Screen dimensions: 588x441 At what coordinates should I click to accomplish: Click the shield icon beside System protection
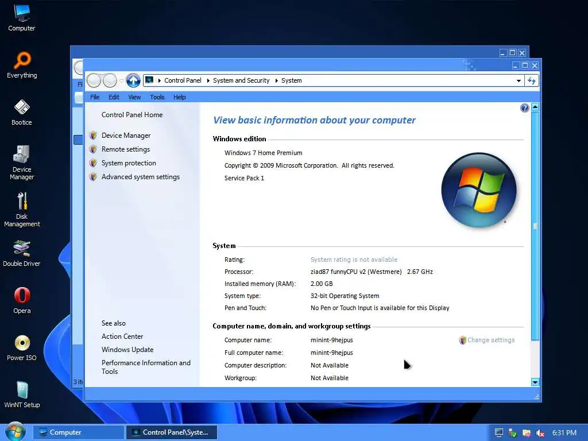coord(93,163)
